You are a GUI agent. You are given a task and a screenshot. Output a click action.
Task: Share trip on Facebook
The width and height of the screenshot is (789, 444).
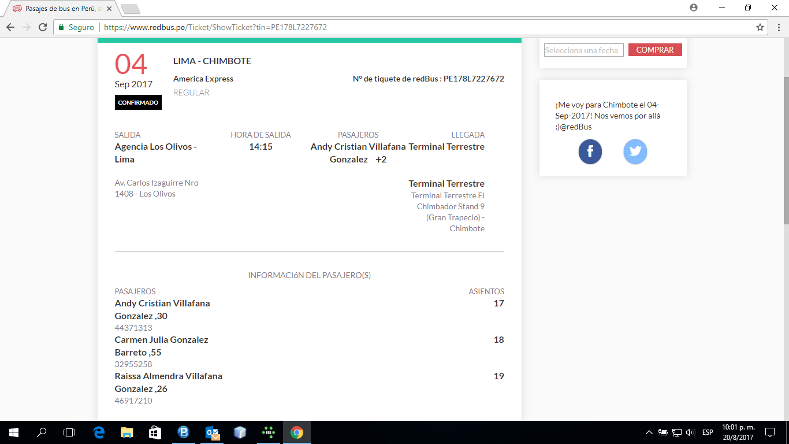tap(590, 152)
